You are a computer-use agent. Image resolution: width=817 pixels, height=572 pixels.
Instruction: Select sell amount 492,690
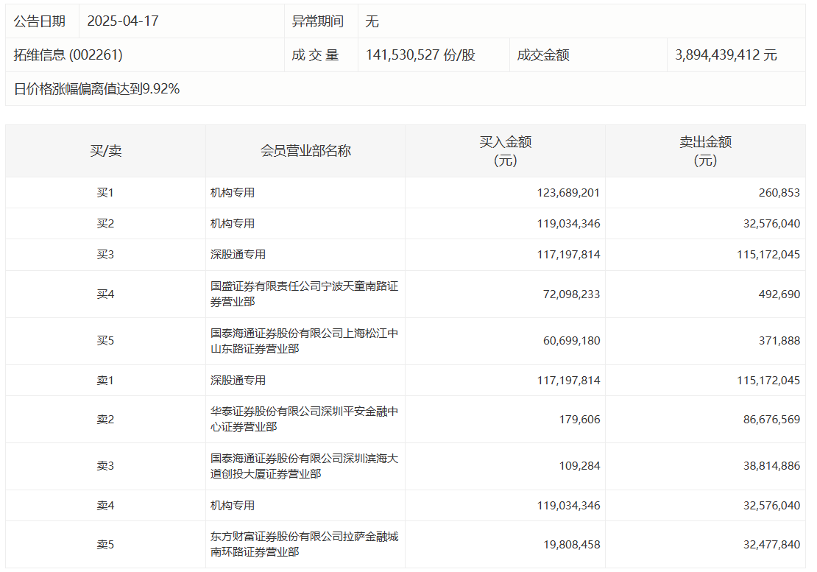point(779,294)
